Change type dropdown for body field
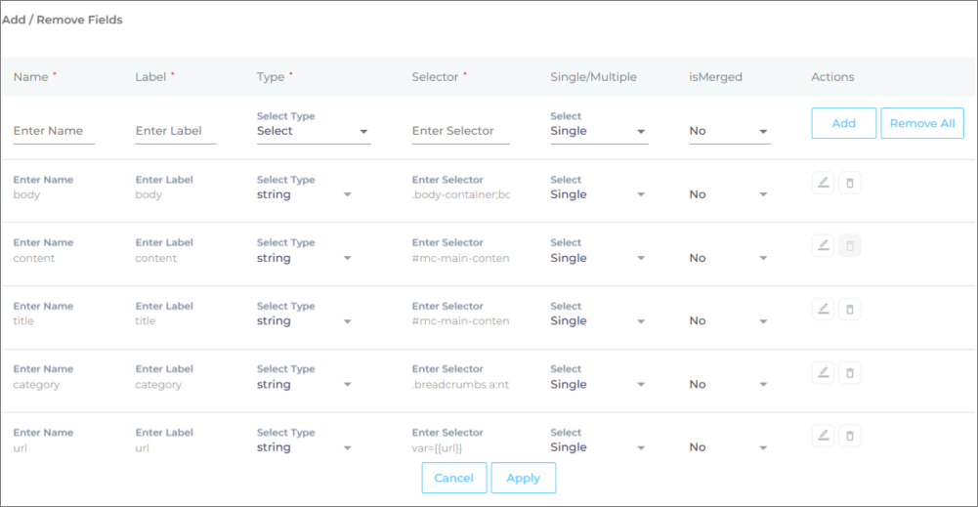 [x=304, y=194]
